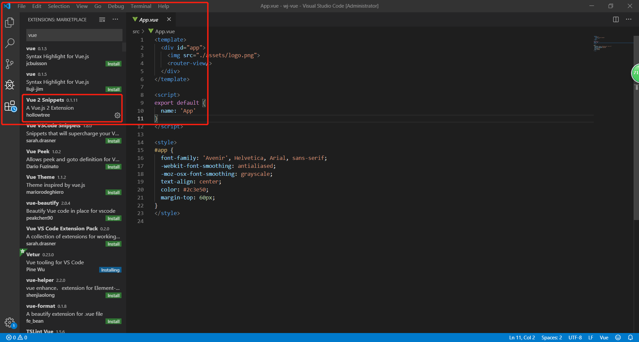Click the green 71 floating badge
Image resolution: width=639 pixels, height=342 pixels.
tap(635, 73)
